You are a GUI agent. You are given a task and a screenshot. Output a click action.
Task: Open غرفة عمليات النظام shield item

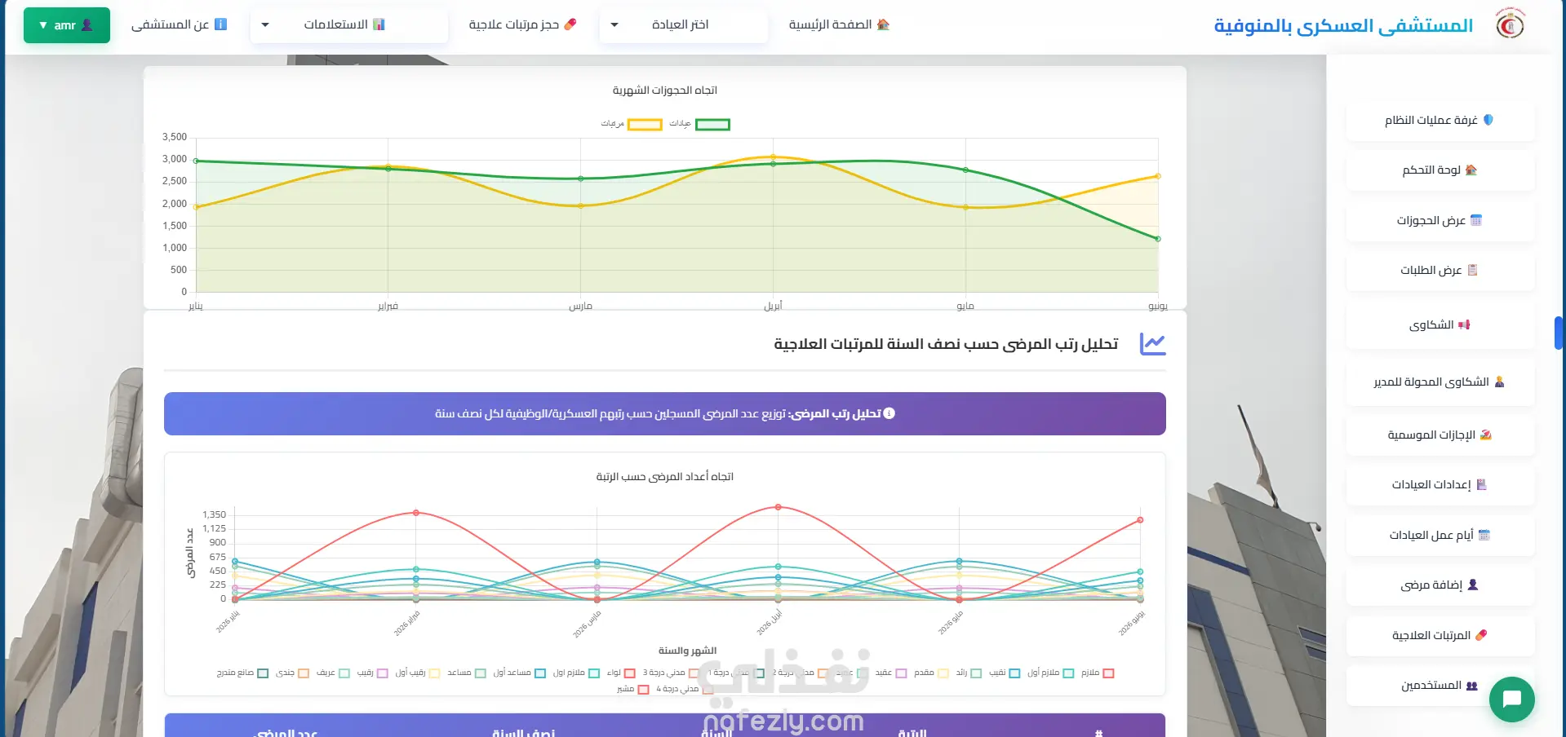pyautogui.click(x=1440, y=121)
